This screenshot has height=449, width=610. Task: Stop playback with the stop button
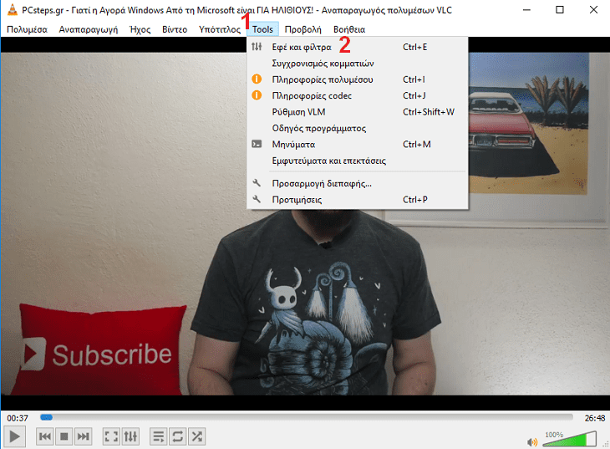point(64,436)
